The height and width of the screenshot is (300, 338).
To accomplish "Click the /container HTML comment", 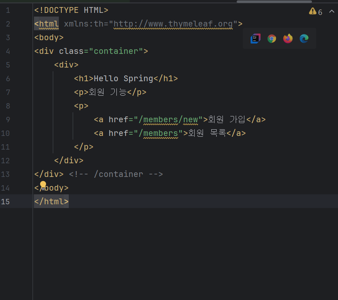I will (116, 174).
